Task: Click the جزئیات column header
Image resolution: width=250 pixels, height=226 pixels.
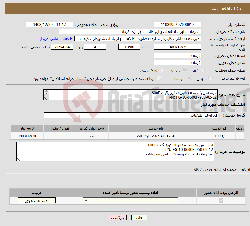Action: [x=37, y=193]
